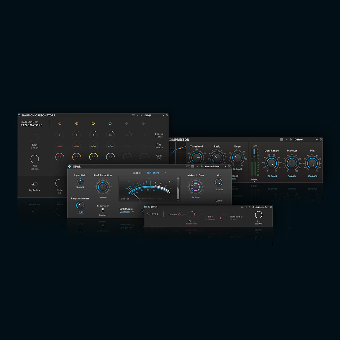Click the previous preset arrow in Opal
Screen dimensions: 340x340
(x=198, y=166)
